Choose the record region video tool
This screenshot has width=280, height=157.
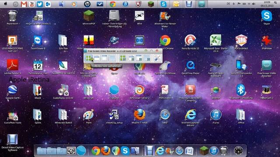click(147, 58)
